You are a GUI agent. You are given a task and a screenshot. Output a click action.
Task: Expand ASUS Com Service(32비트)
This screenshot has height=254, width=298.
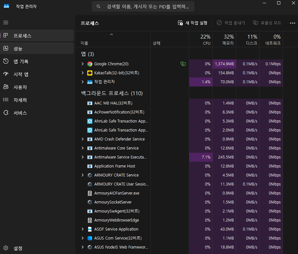82,238
